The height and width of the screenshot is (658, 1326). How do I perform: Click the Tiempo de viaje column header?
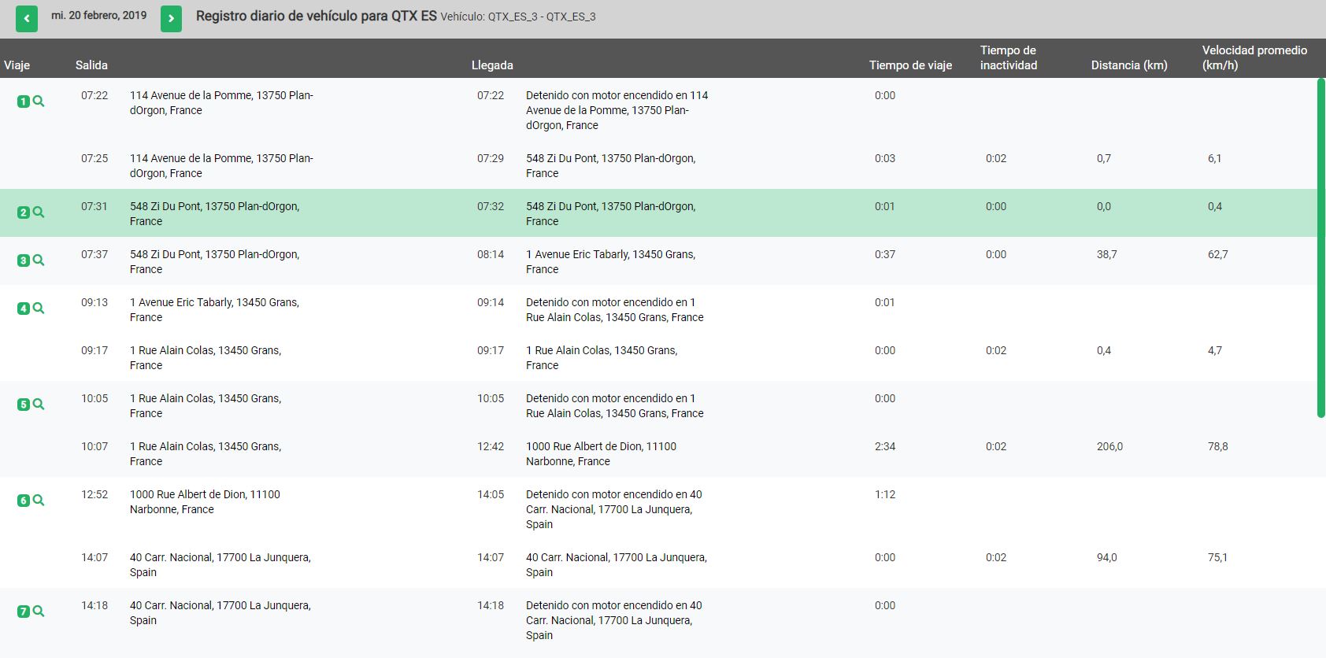(910, 65)
